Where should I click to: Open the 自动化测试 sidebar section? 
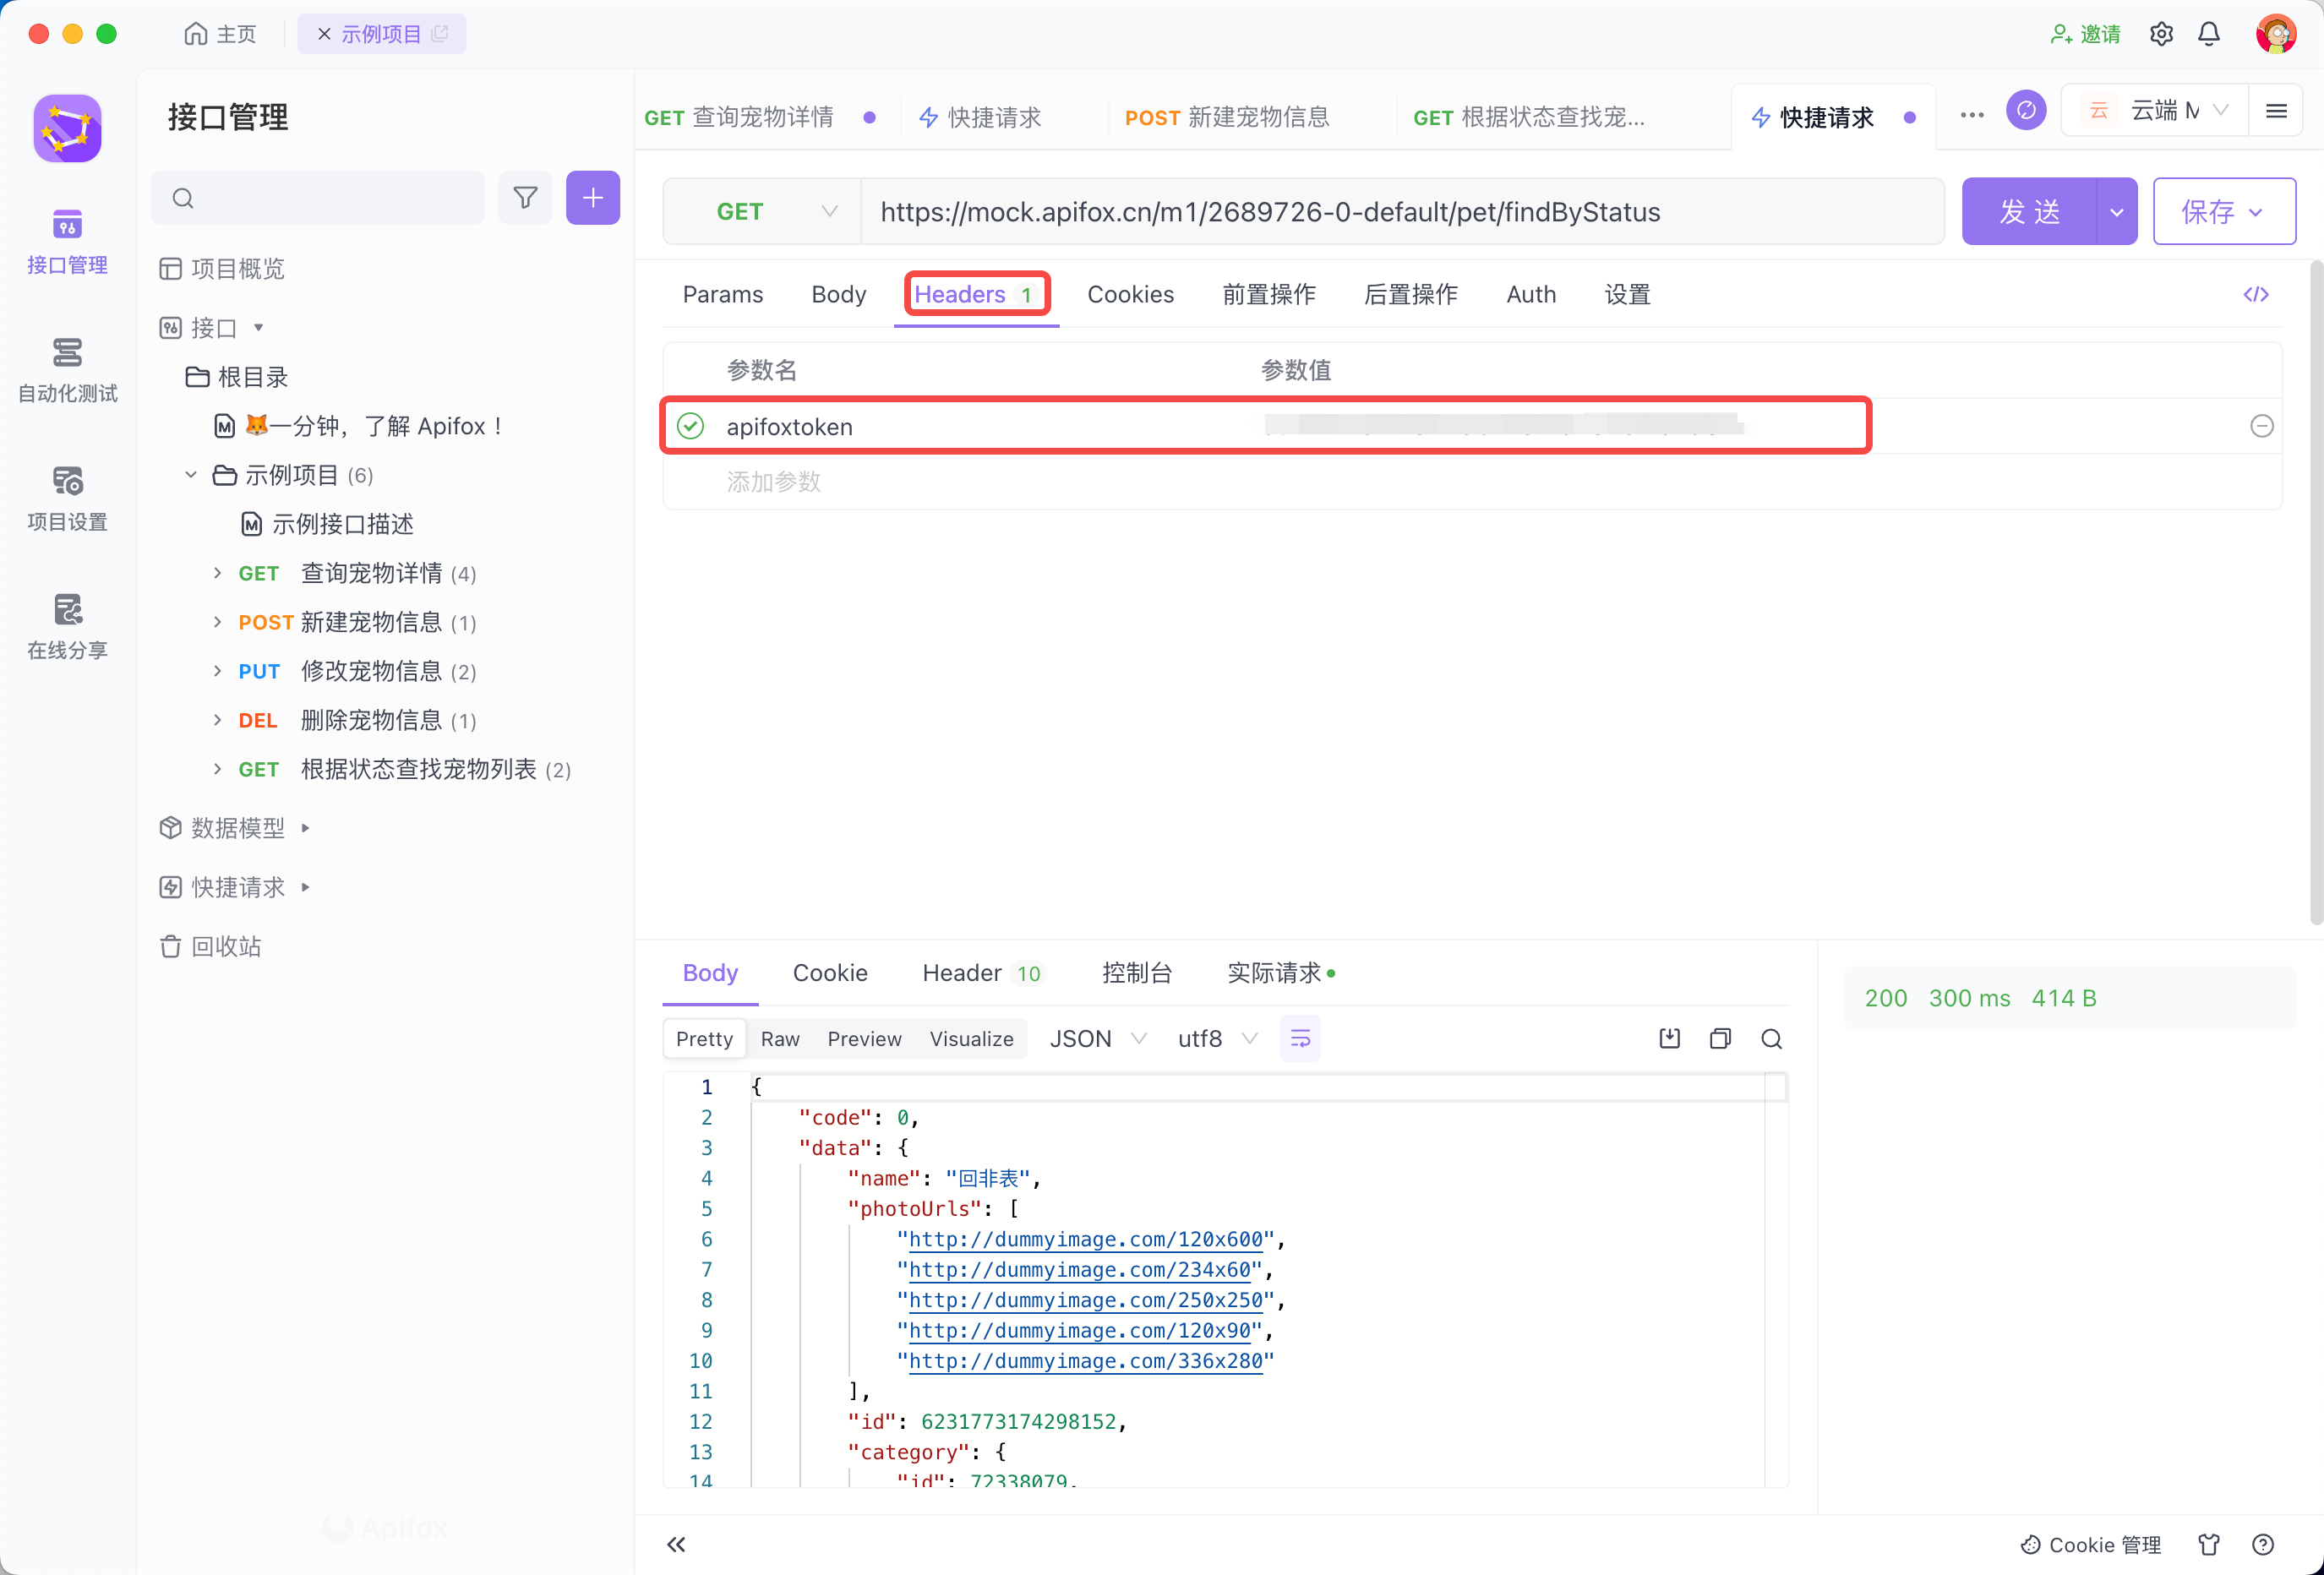coord(67,369)
